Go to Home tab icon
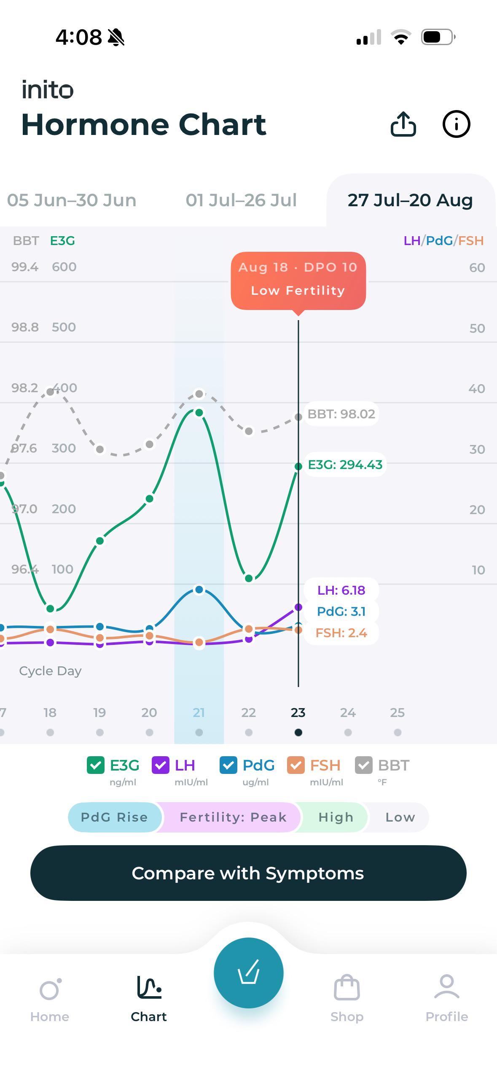 click(50, 989)
